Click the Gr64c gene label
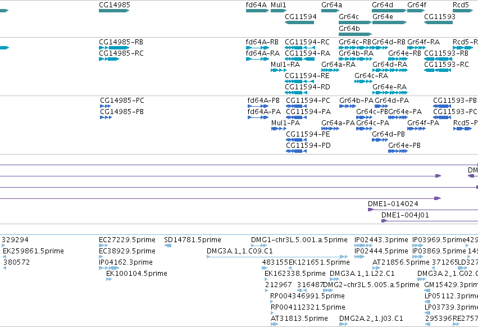 [x=349, y=17]
